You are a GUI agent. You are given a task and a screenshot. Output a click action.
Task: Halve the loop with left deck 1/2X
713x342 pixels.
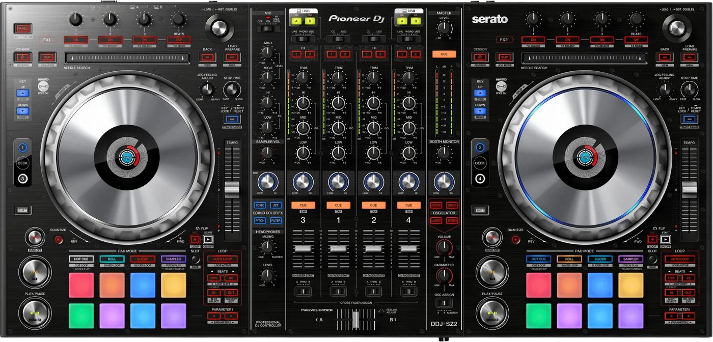click(x=214, y=278)
